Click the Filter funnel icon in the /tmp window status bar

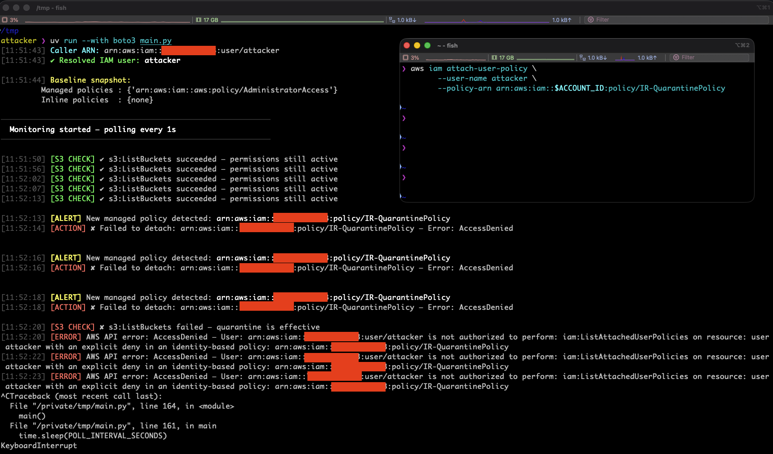(591, 20)
